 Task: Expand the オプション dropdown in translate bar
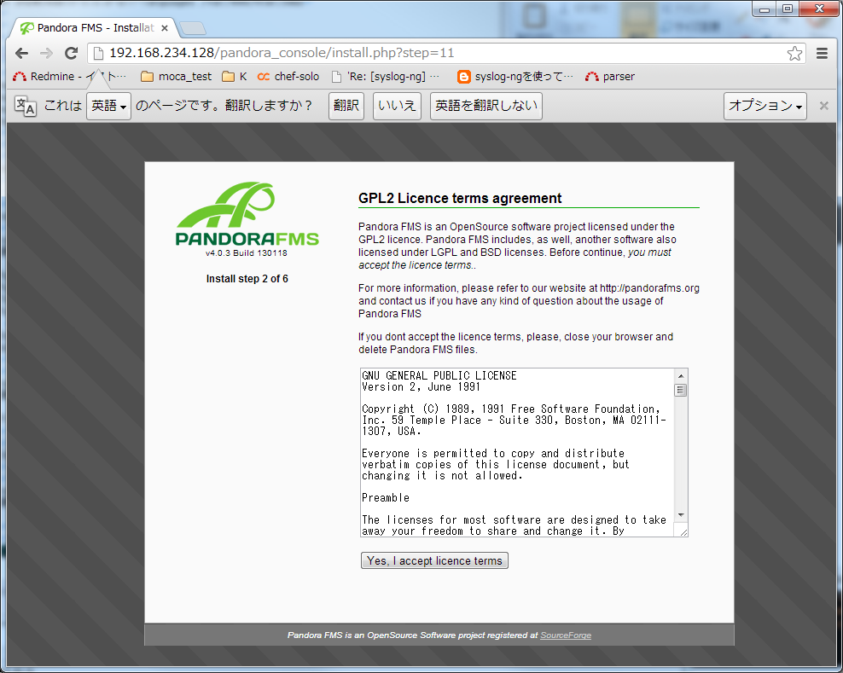click(x=765, y=107)
